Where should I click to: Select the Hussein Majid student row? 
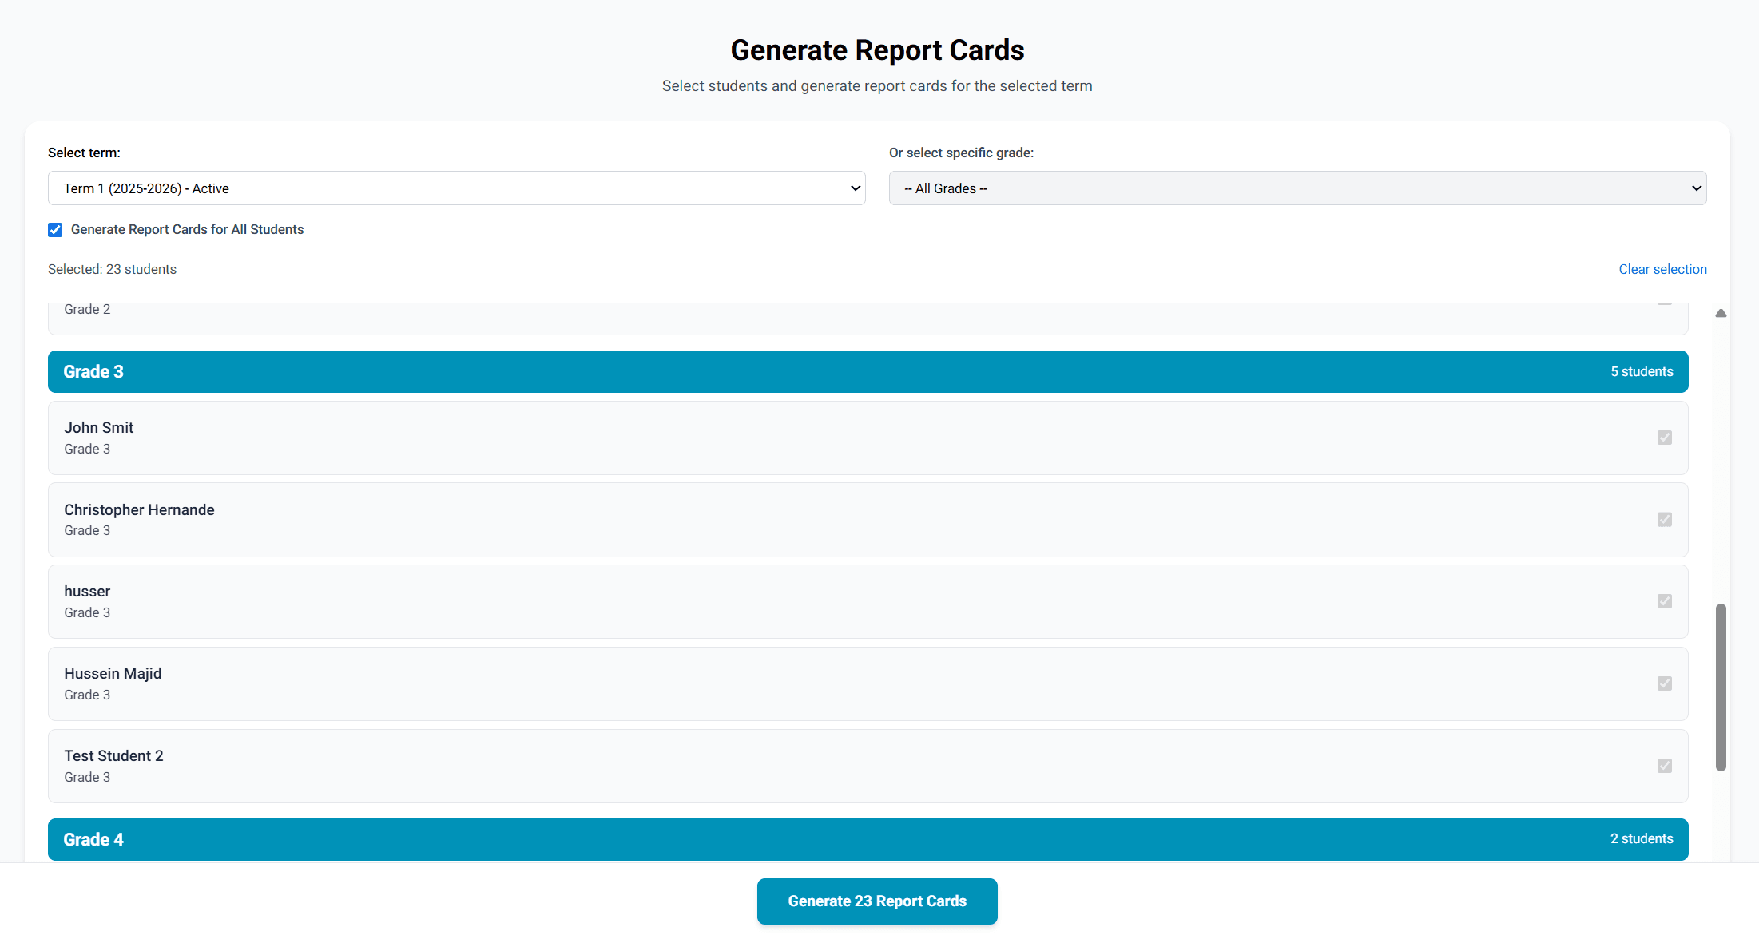pos(868,684)
